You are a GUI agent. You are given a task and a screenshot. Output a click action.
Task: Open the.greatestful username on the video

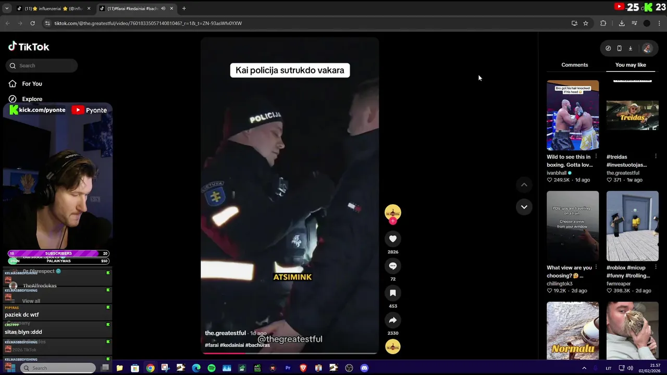pyautogui.click(x=225, y=333)
